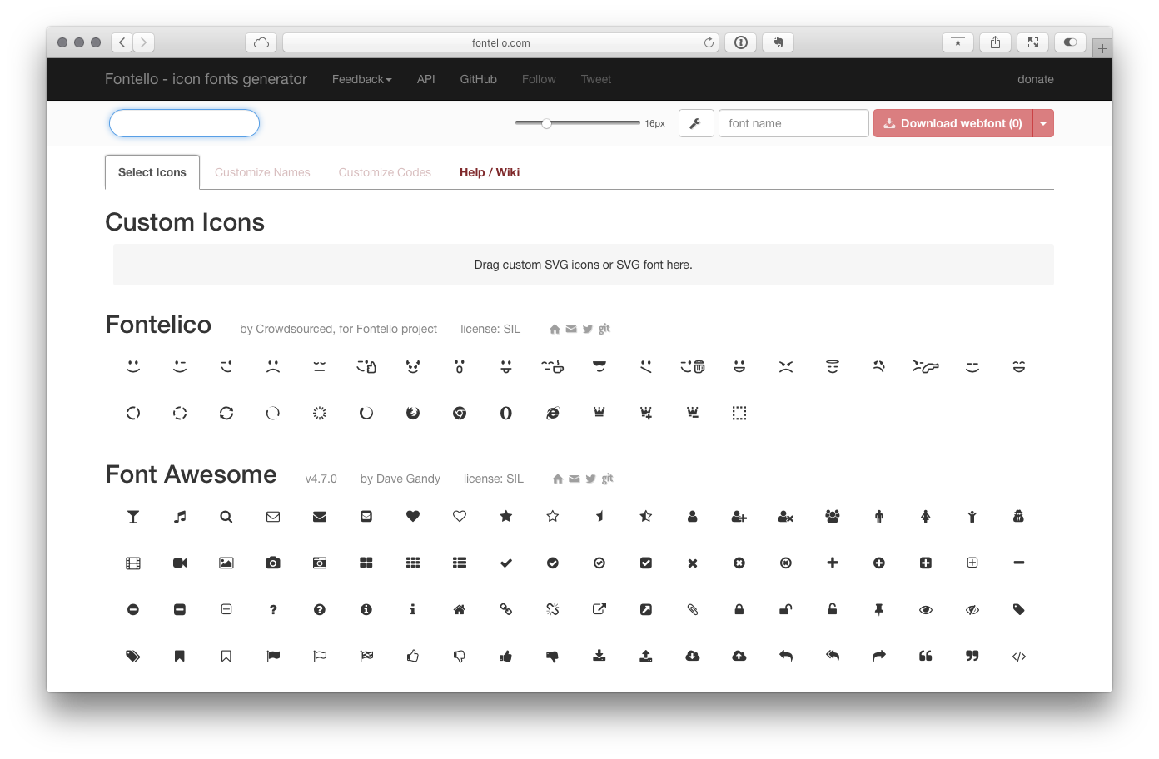This screenshot has height=759, width=1159.
Task: Switch to the Select Icons tab
Action: [x=152, y=172]
